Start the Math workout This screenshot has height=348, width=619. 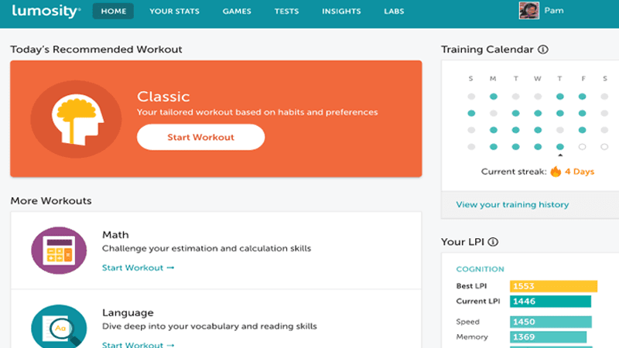[x=139, y=268]
